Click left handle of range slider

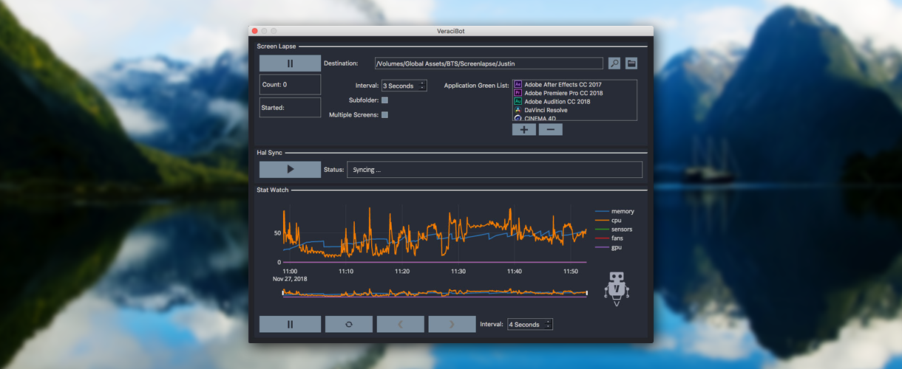(x=283, y=293)
